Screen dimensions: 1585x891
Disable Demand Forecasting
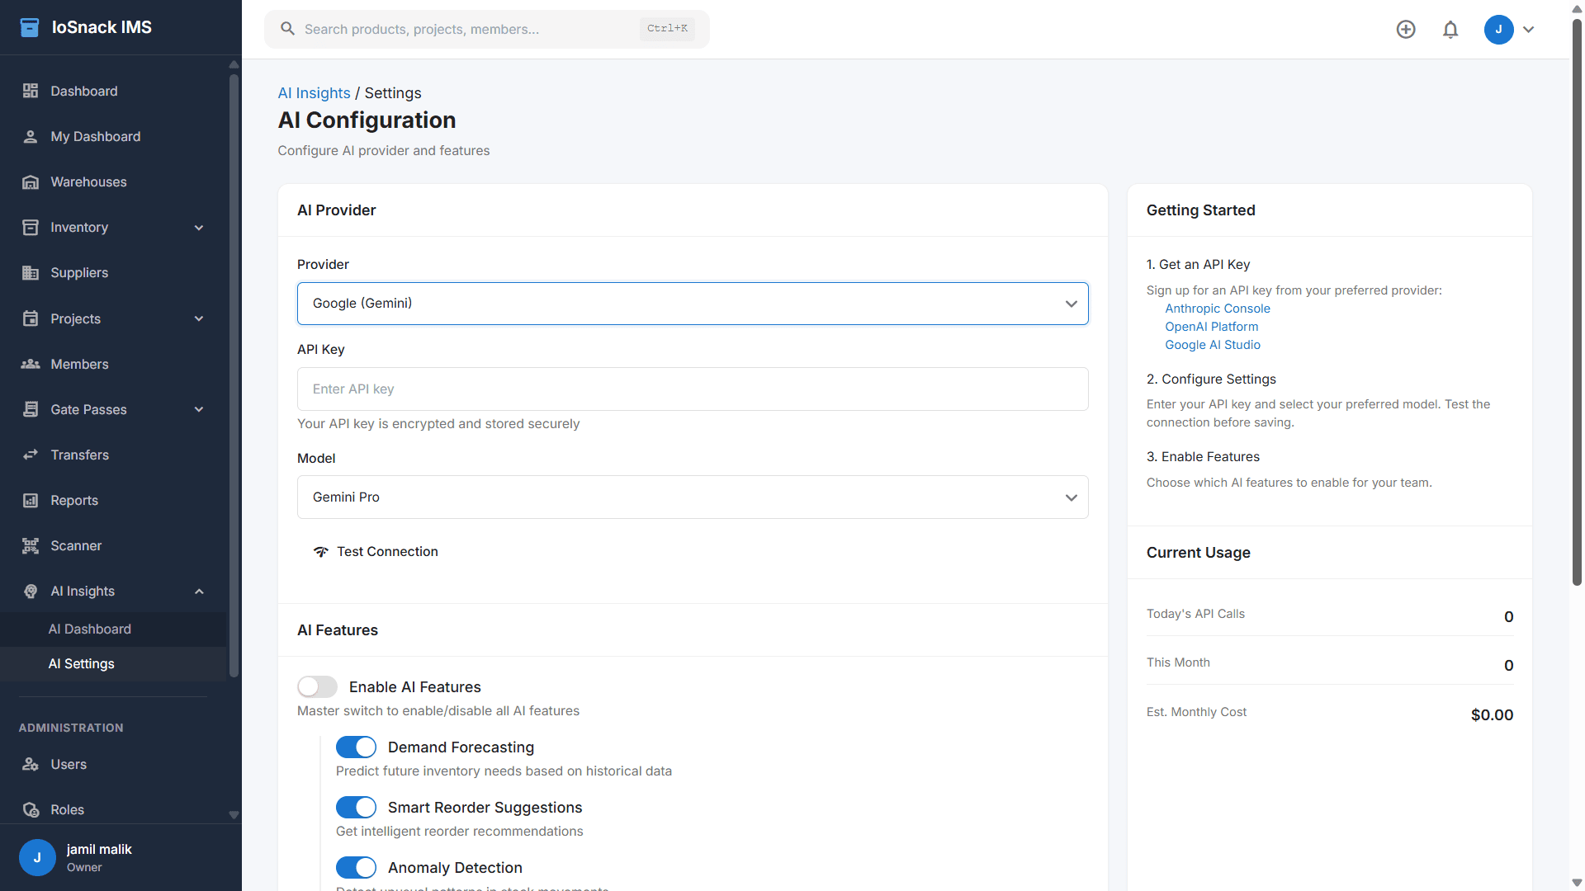[356, 747]
